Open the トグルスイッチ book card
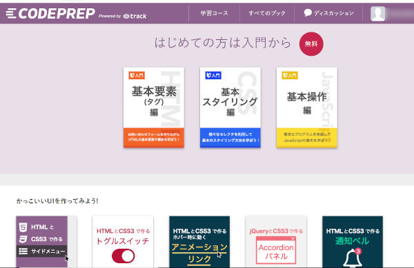 click(123, 242)
